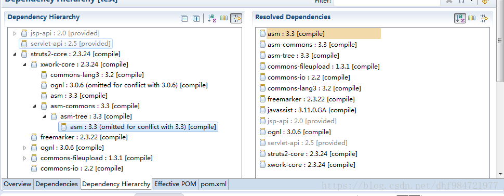Expand the commons-fileupload tree node
The image size is (504, 196).
coord(25,158)
